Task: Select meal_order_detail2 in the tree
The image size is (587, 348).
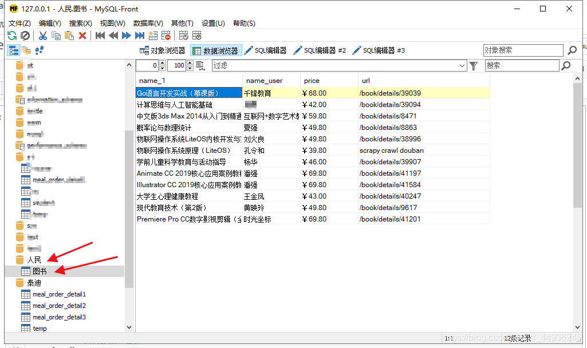Action: tap(59, 306)
